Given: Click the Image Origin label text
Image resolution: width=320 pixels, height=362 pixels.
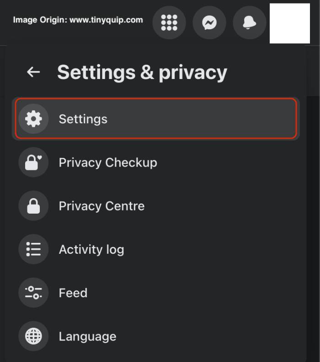Looking at the screenshot, I should tap(40, 20).
